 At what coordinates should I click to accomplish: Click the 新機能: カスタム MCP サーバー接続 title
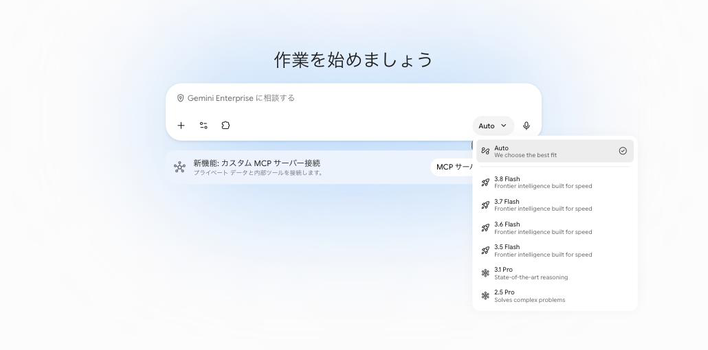coord(257,163)
